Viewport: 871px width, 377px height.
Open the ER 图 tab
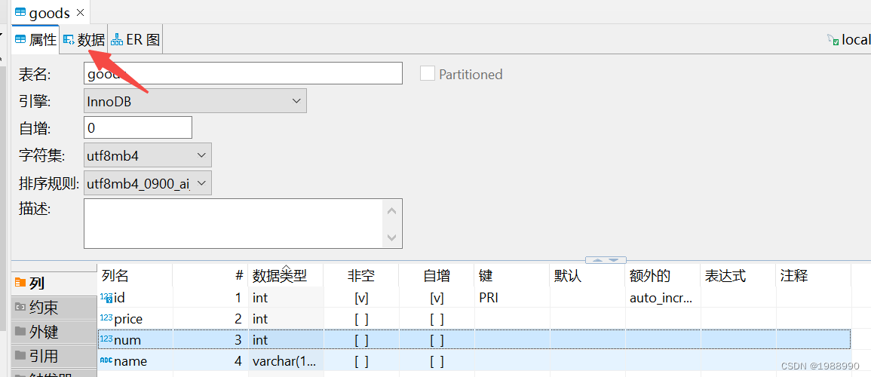pyautogui.click(x=136, y=40)
